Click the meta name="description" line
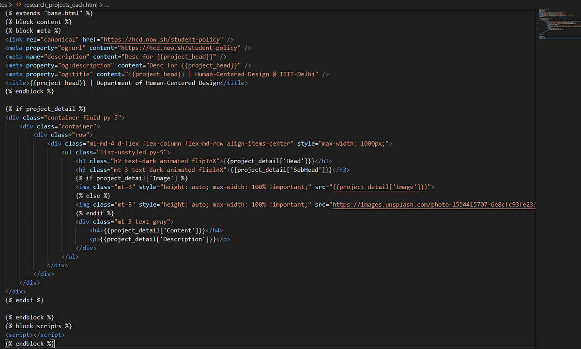The width and height of the screenshot is (581, 349). (x=116, y=57)
